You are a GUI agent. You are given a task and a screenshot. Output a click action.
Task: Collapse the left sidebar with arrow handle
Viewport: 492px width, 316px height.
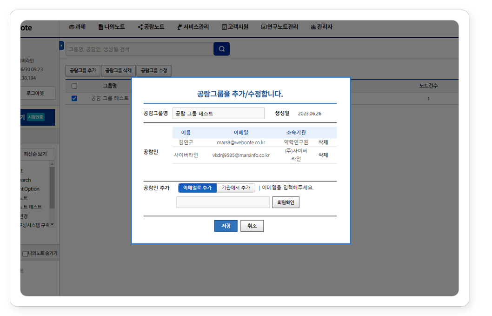[61, 46]
